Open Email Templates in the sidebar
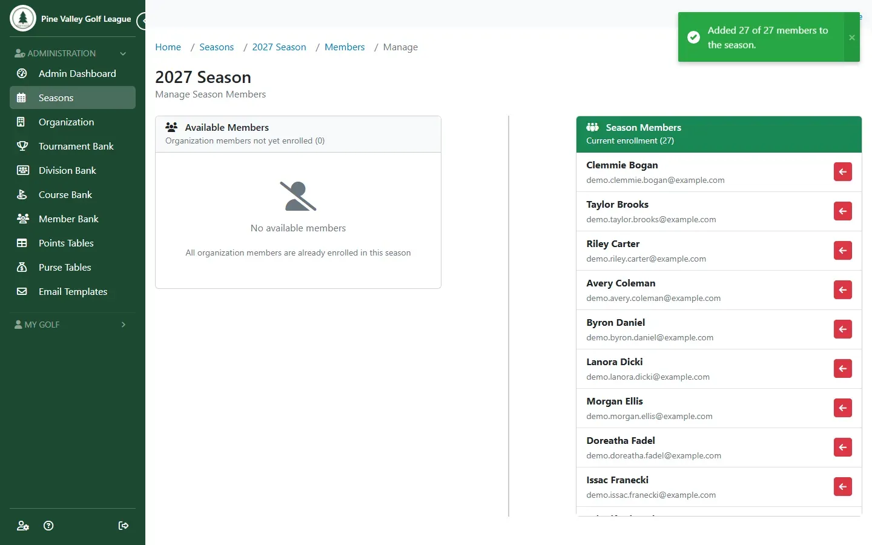 [73, 291]
